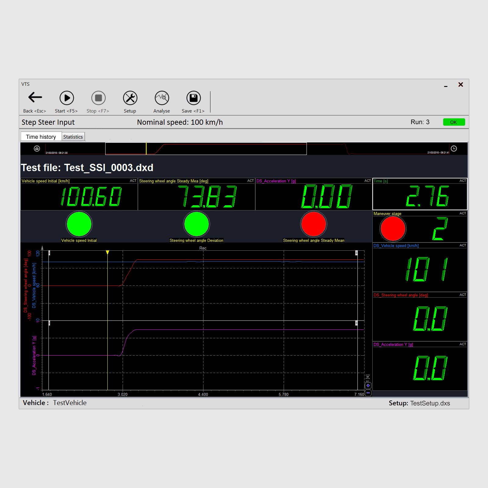Click the Vehicle speed Initial digital meter
The image size is (488, 488).
(x=79, y=194)
